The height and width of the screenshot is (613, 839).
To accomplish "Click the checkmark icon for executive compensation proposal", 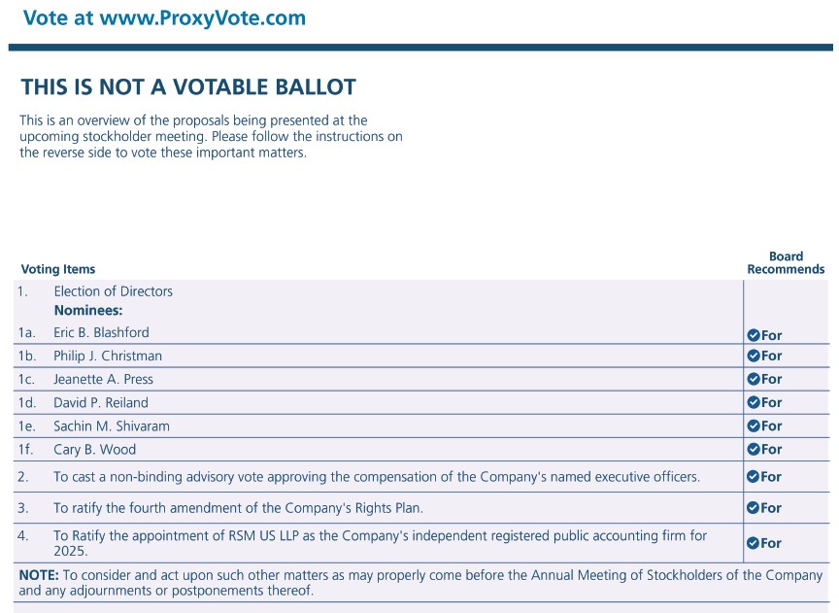I will [753, 477].
